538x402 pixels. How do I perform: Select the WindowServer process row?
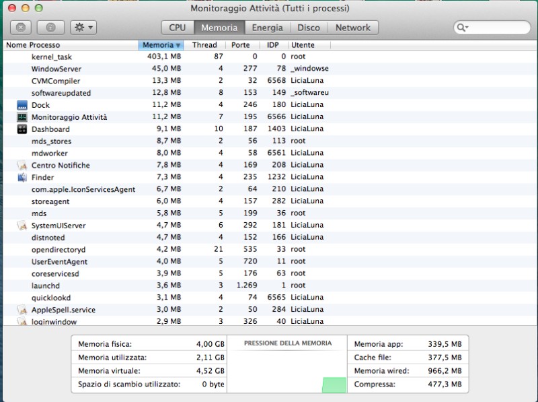[270, 69]
